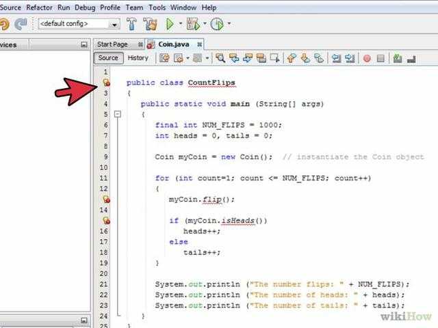Click the Shift Line Left icon
Viewport: 438px width, 328px height.
click(336, 59)
